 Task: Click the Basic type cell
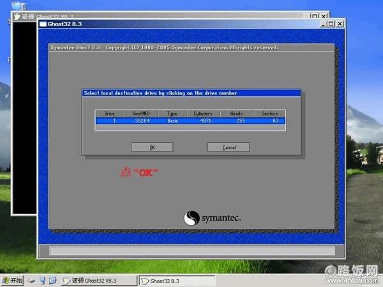(x=173, y=121)
